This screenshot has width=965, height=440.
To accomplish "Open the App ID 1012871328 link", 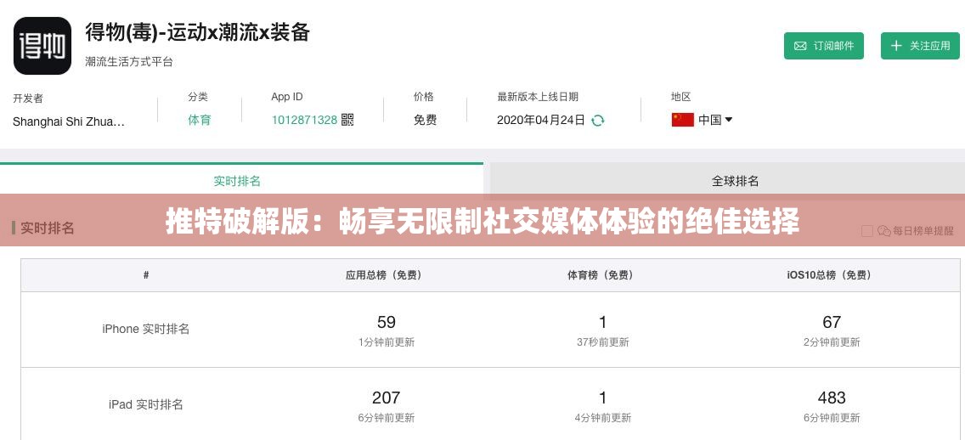I will [x=304, y=120].
